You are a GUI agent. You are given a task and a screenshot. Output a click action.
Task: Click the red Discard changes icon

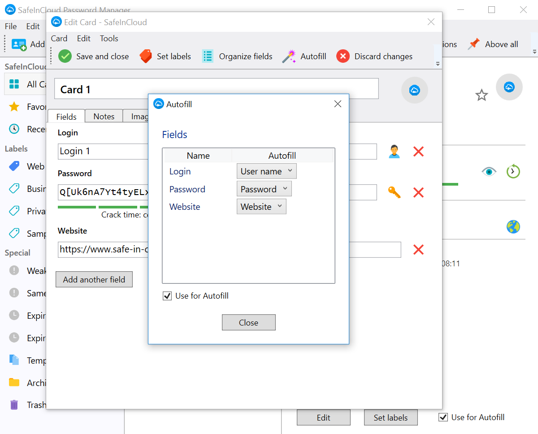(343, 56)
